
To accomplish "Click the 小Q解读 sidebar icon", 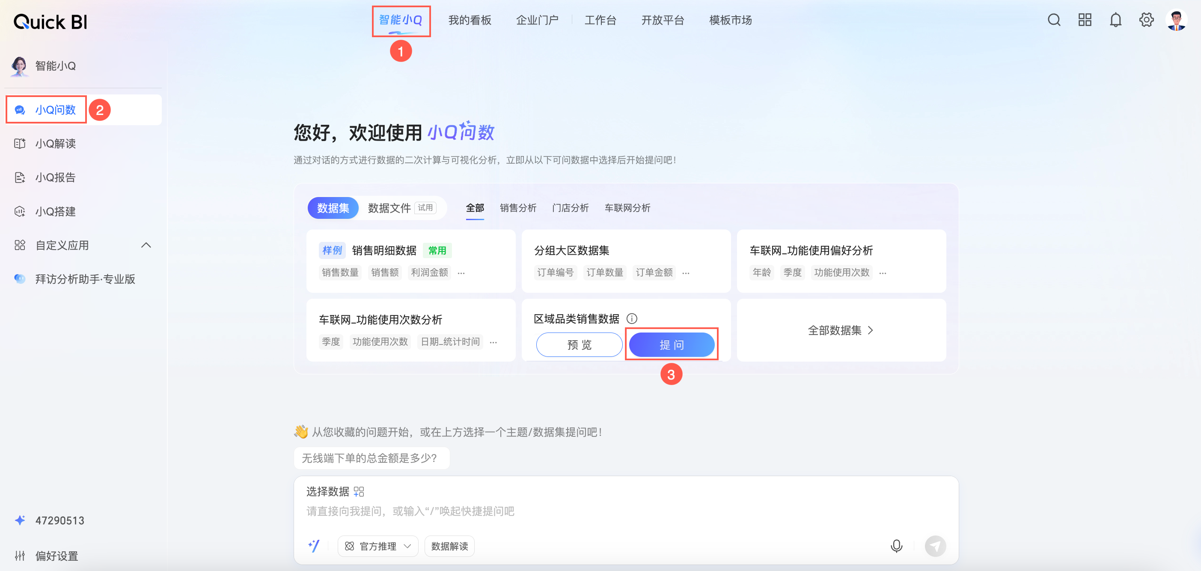I will click(x=20, y=144).
